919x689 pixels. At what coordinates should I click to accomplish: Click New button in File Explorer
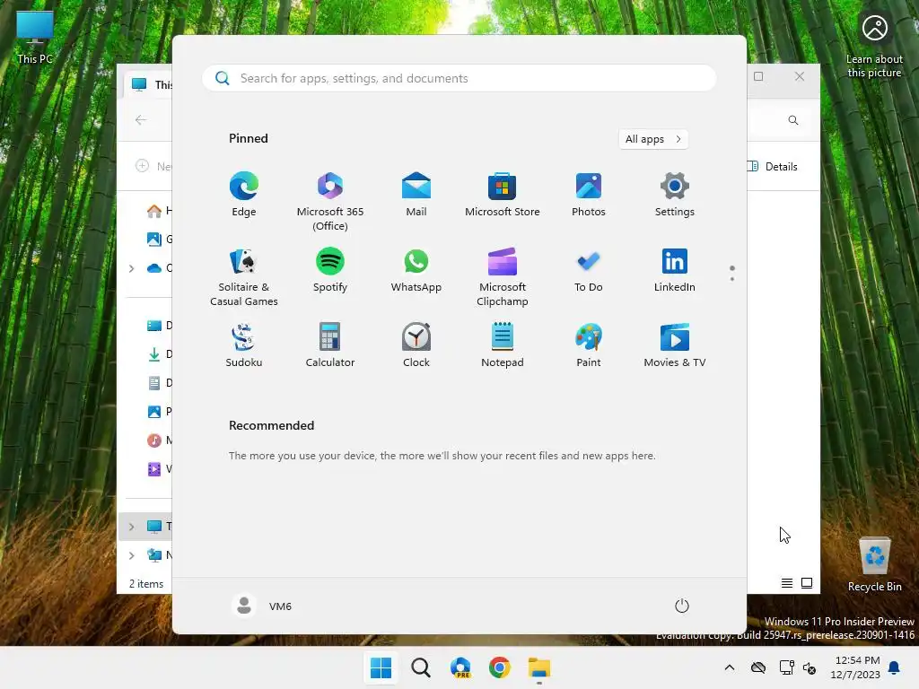click(153, 166)
